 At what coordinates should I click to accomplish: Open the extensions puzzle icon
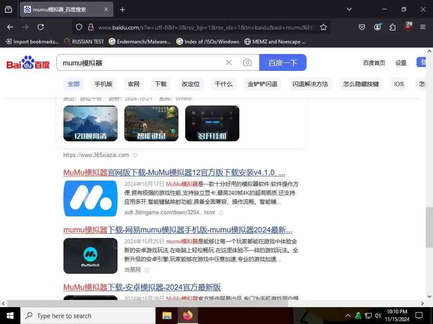coord(392,27)
